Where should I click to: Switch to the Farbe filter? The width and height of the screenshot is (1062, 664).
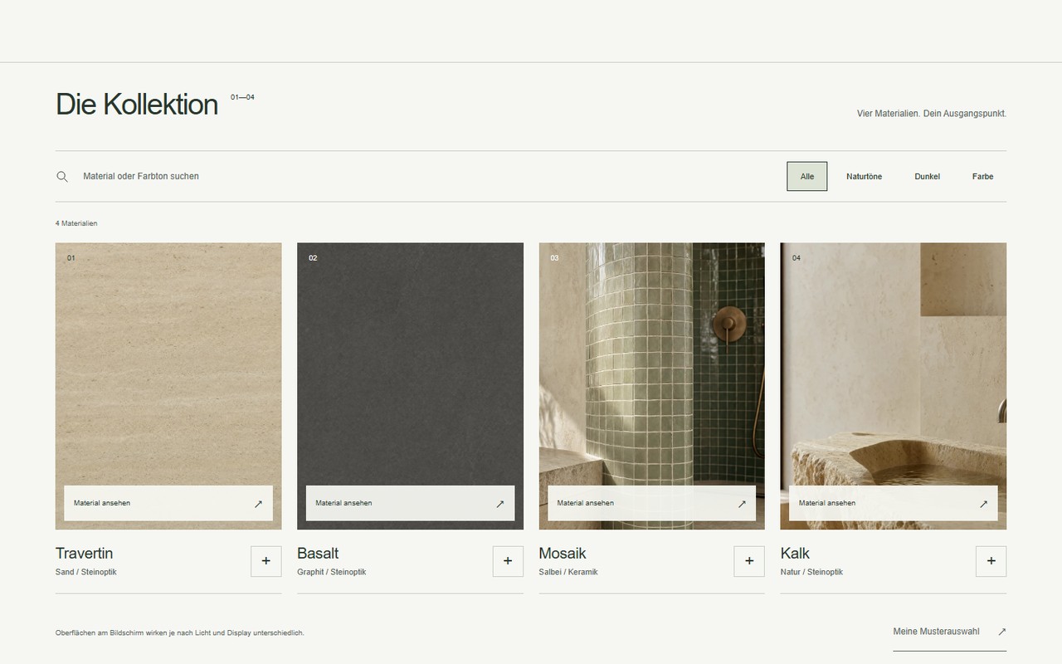point(983,176)
